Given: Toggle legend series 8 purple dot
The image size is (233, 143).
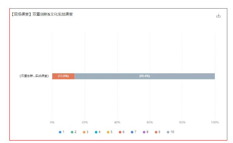Looking at the screenshot, I should point(144,132).
